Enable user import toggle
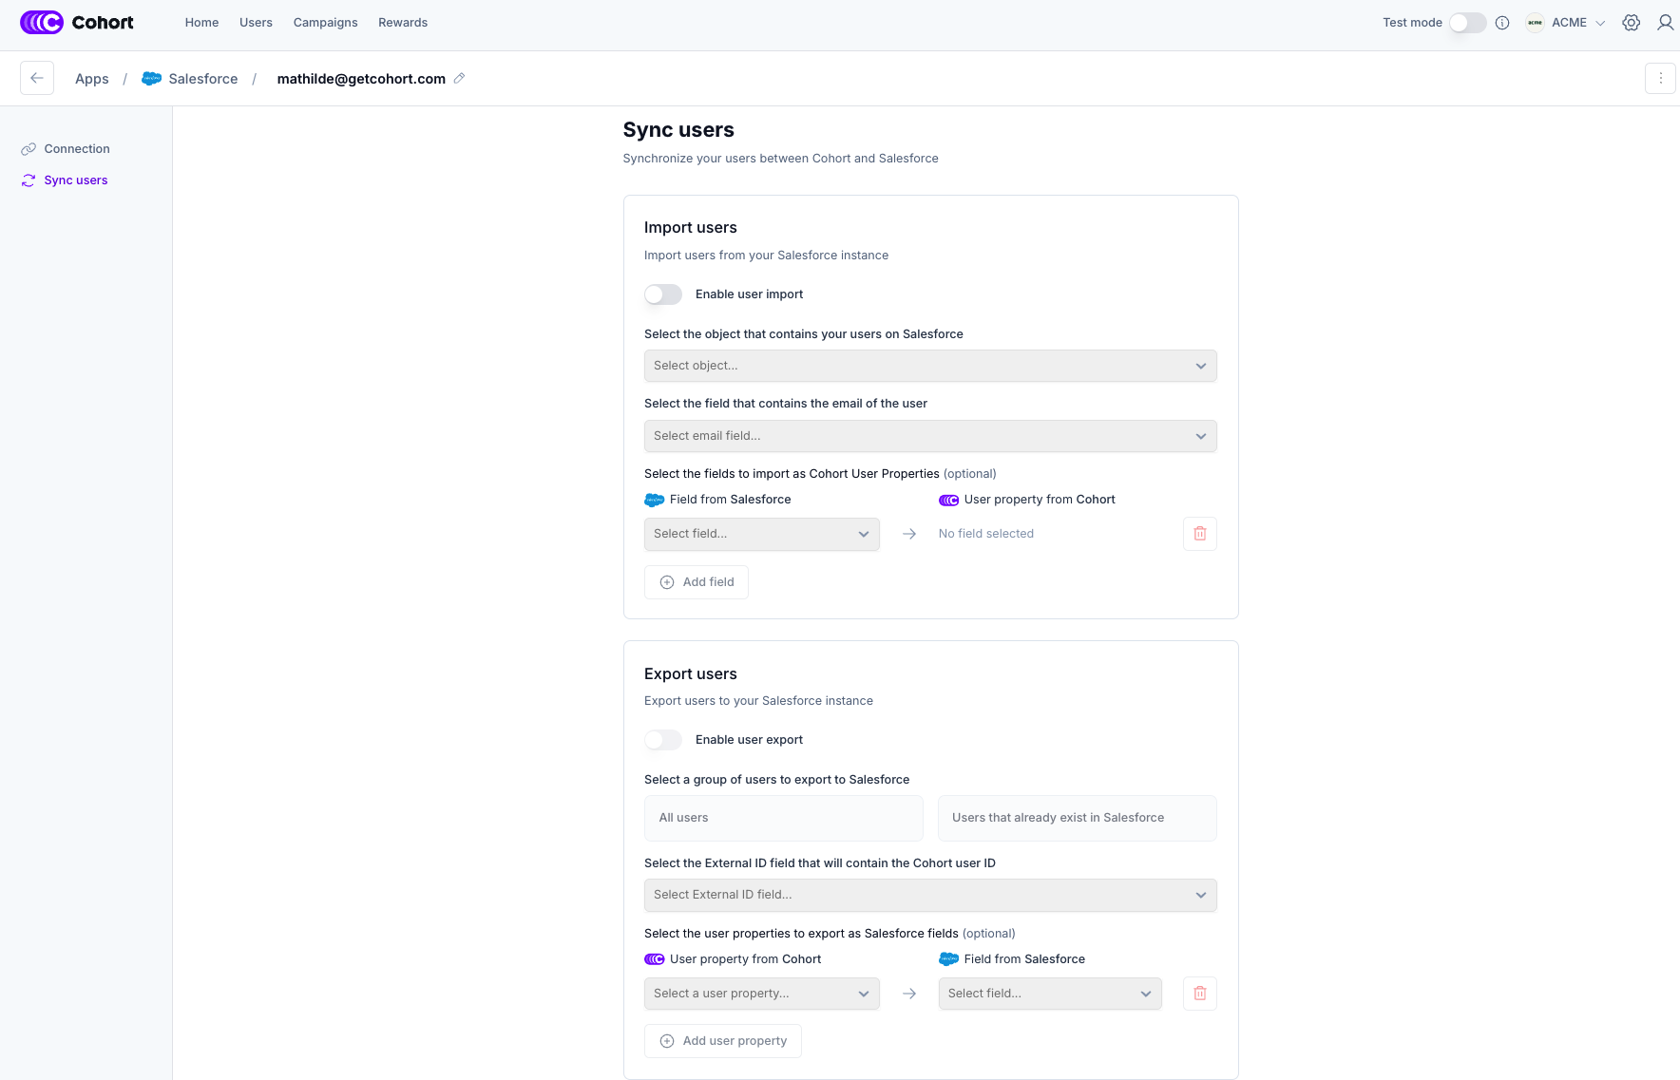The width and height of the screenshot is (1680, 1080). 663,294
